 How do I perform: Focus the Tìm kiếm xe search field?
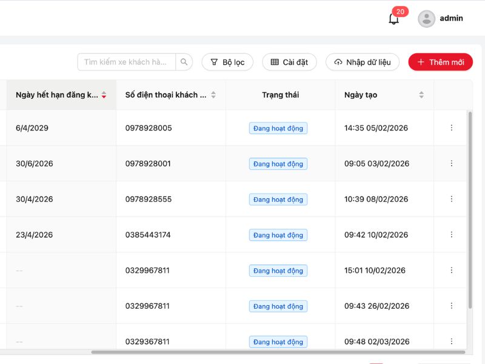126,62
